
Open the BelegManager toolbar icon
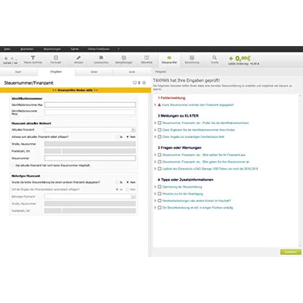point(124,58)
